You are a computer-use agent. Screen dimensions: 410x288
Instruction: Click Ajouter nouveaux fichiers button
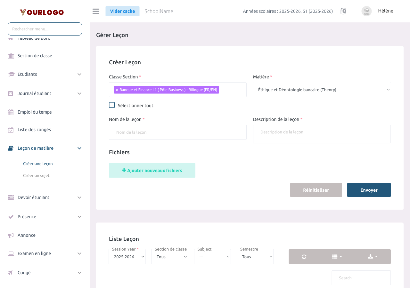(x=152, y=171)
